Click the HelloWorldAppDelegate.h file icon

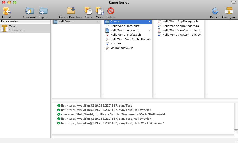159,22
